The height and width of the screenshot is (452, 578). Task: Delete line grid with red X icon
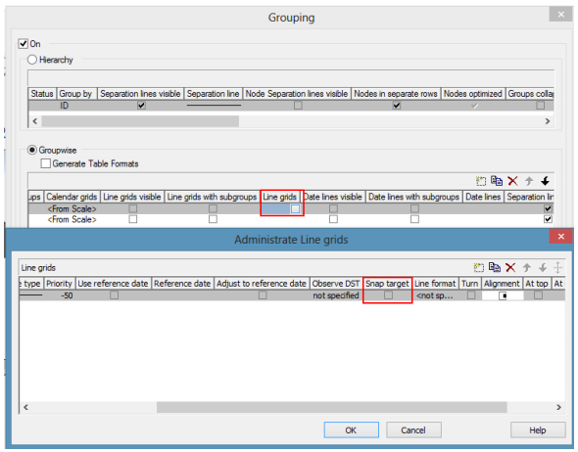coord(510,267)
